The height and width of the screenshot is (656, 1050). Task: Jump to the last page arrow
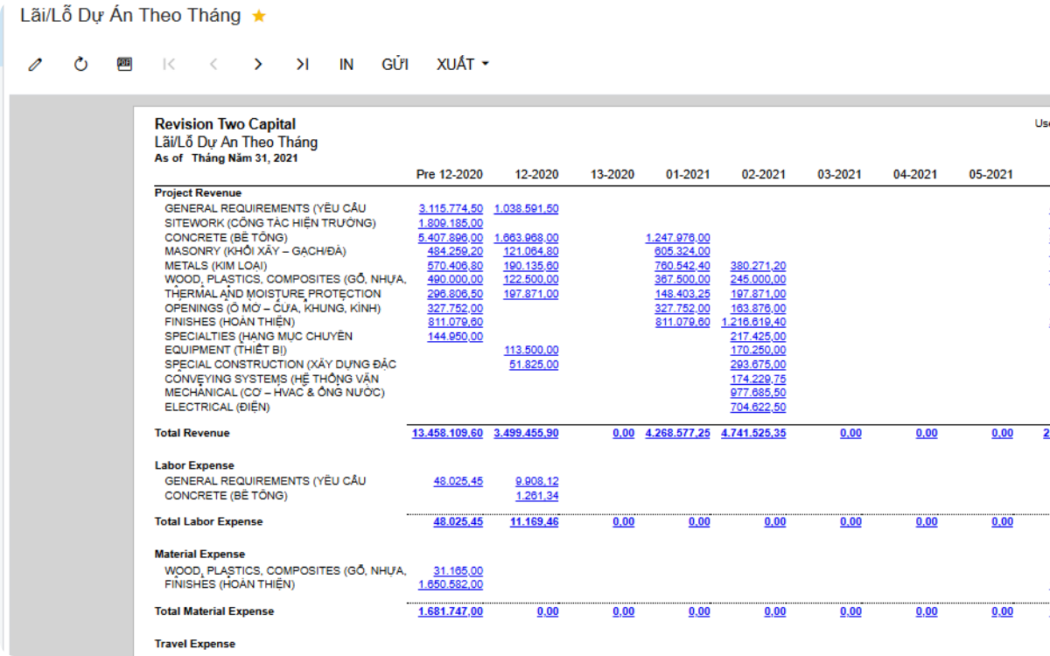pos(302,64)
